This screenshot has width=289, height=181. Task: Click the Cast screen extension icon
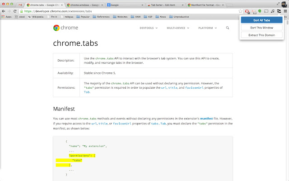pos(266,11)
